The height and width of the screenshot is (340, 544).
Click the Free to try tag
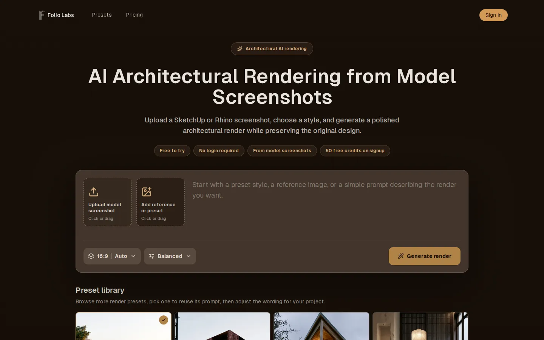pyautogui.click(x=172, y=151)
